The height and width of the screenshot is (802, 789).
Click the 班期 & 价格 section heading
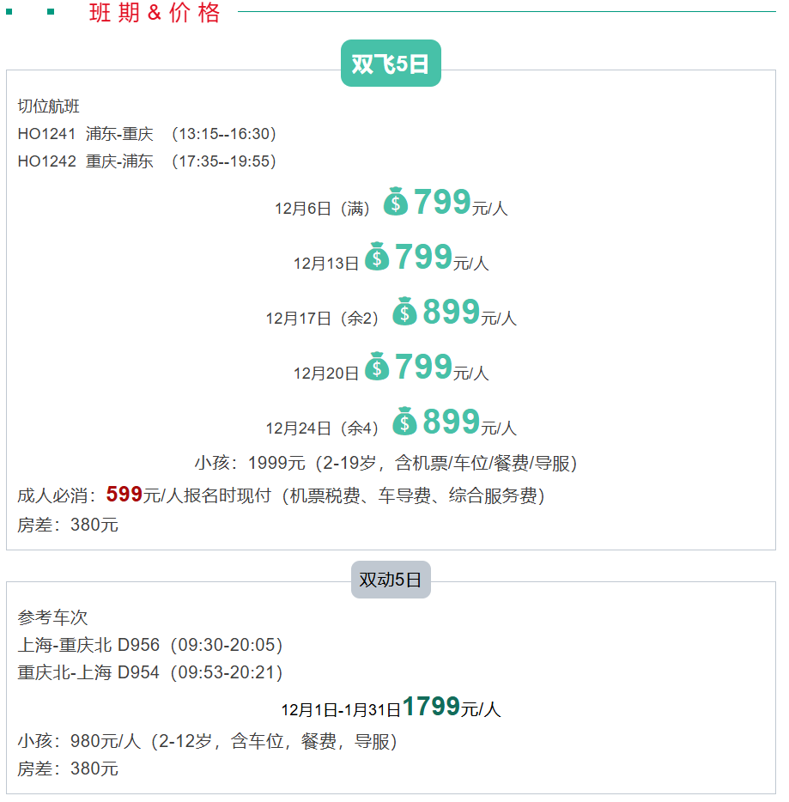[x=155, y=13]
